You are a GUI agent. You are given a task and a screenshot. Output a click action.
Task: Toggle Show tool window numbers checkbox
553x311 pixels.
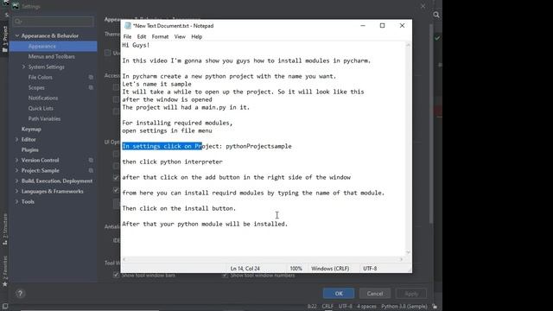(225, 275)
